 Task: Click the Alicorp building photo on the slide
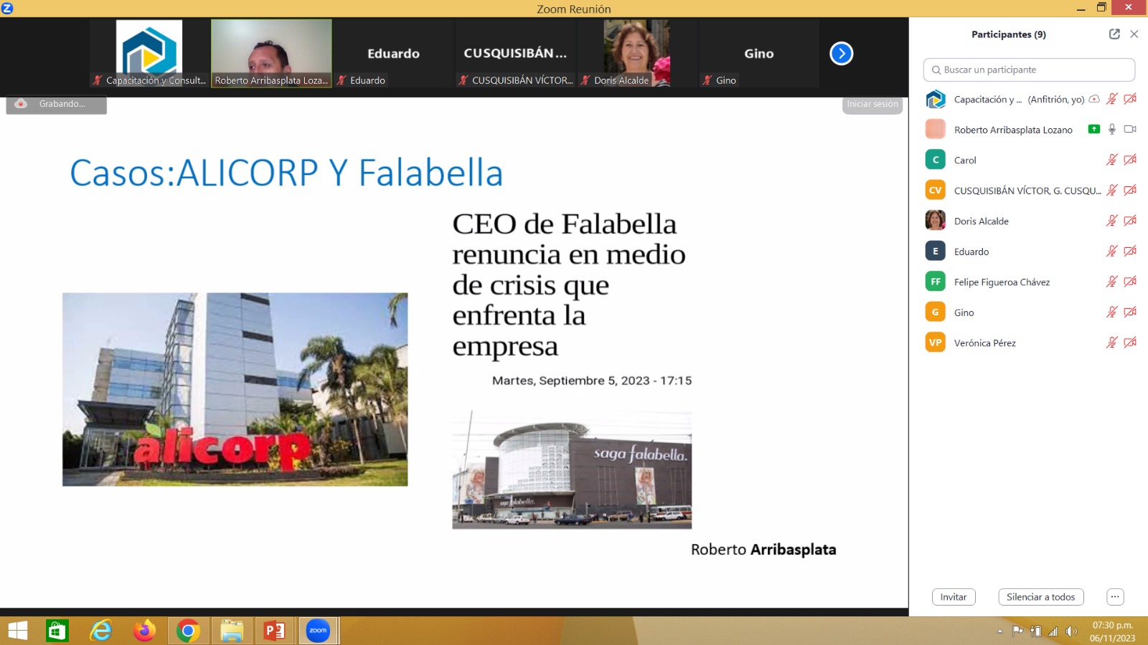click(235, 389)
